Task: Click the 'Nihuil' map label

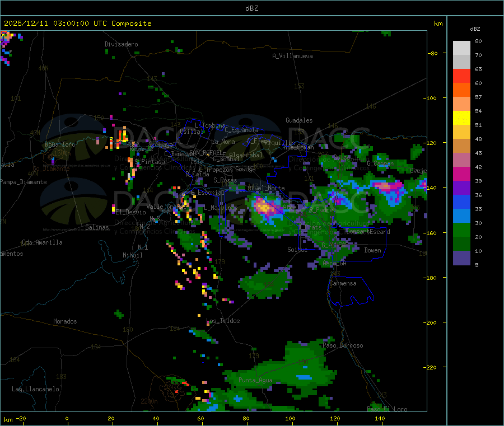Action: point(132,255)
